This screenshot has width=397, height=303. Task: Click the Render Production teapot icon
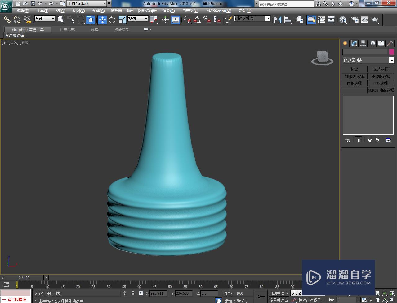point(375,20)
